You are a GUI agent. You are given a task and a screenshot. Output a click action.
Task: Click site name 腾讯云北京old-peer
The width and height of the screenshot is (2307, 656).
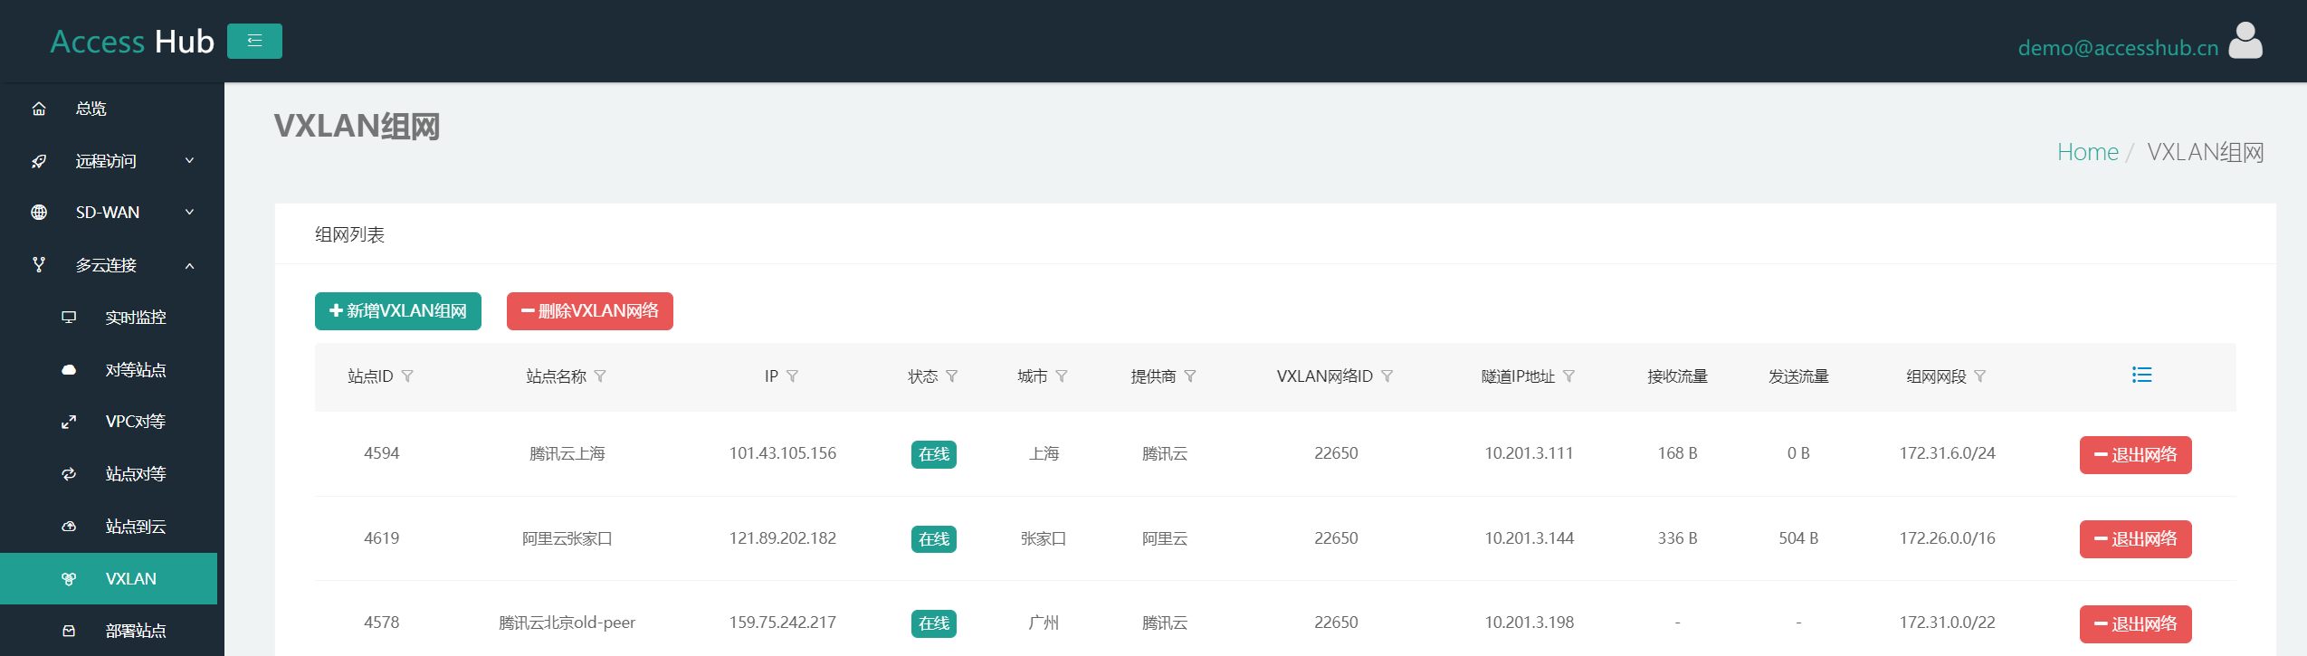click(567, 623)
